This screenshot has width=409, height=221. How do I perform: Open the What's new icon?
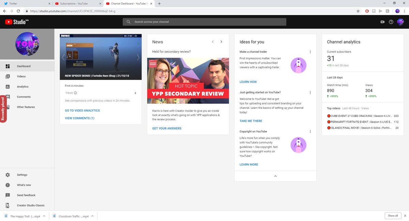(7, 185)
